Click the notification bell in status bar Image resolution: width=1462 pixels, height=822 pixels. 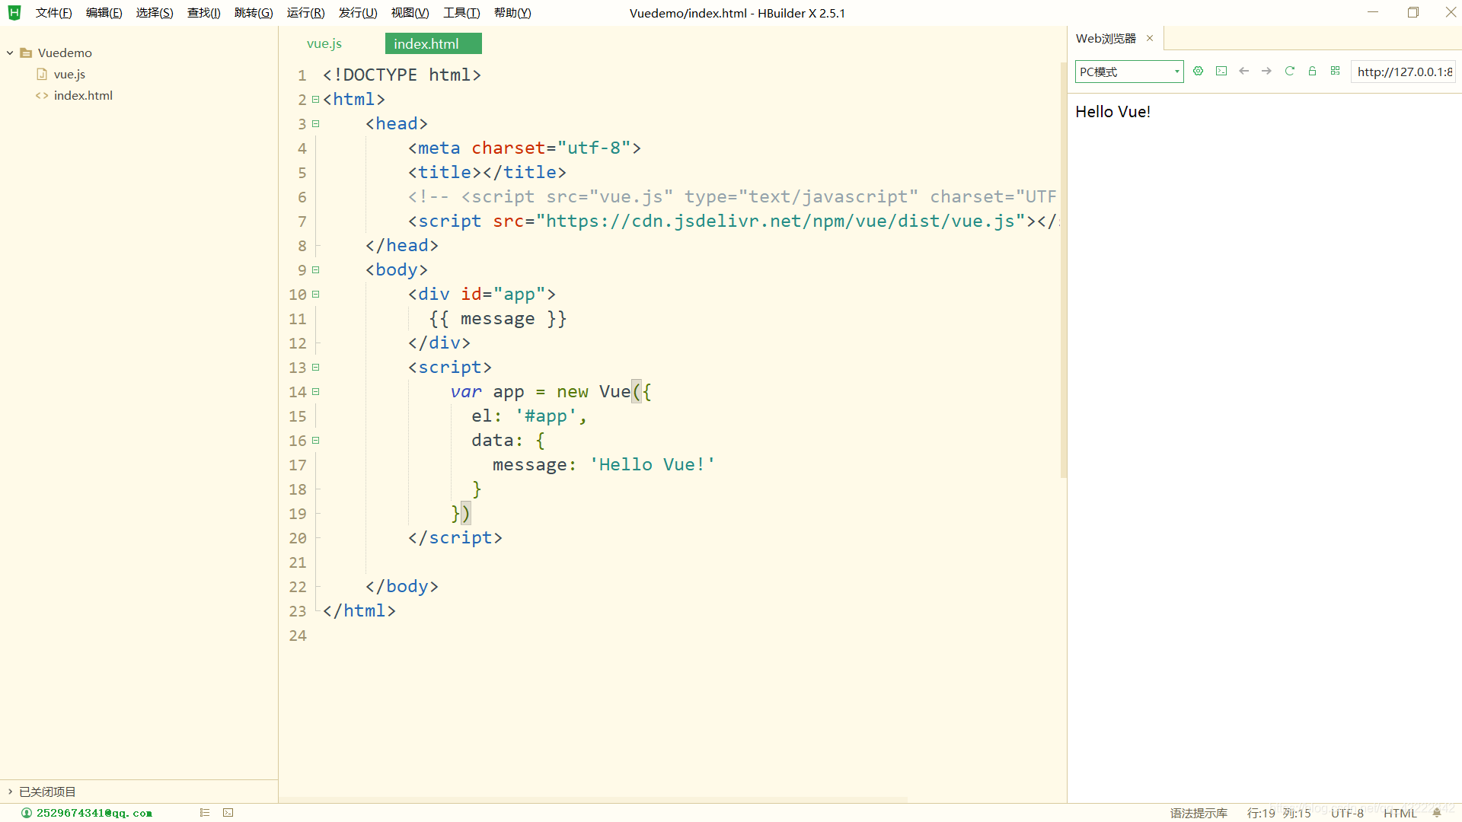click(1437, 813)
